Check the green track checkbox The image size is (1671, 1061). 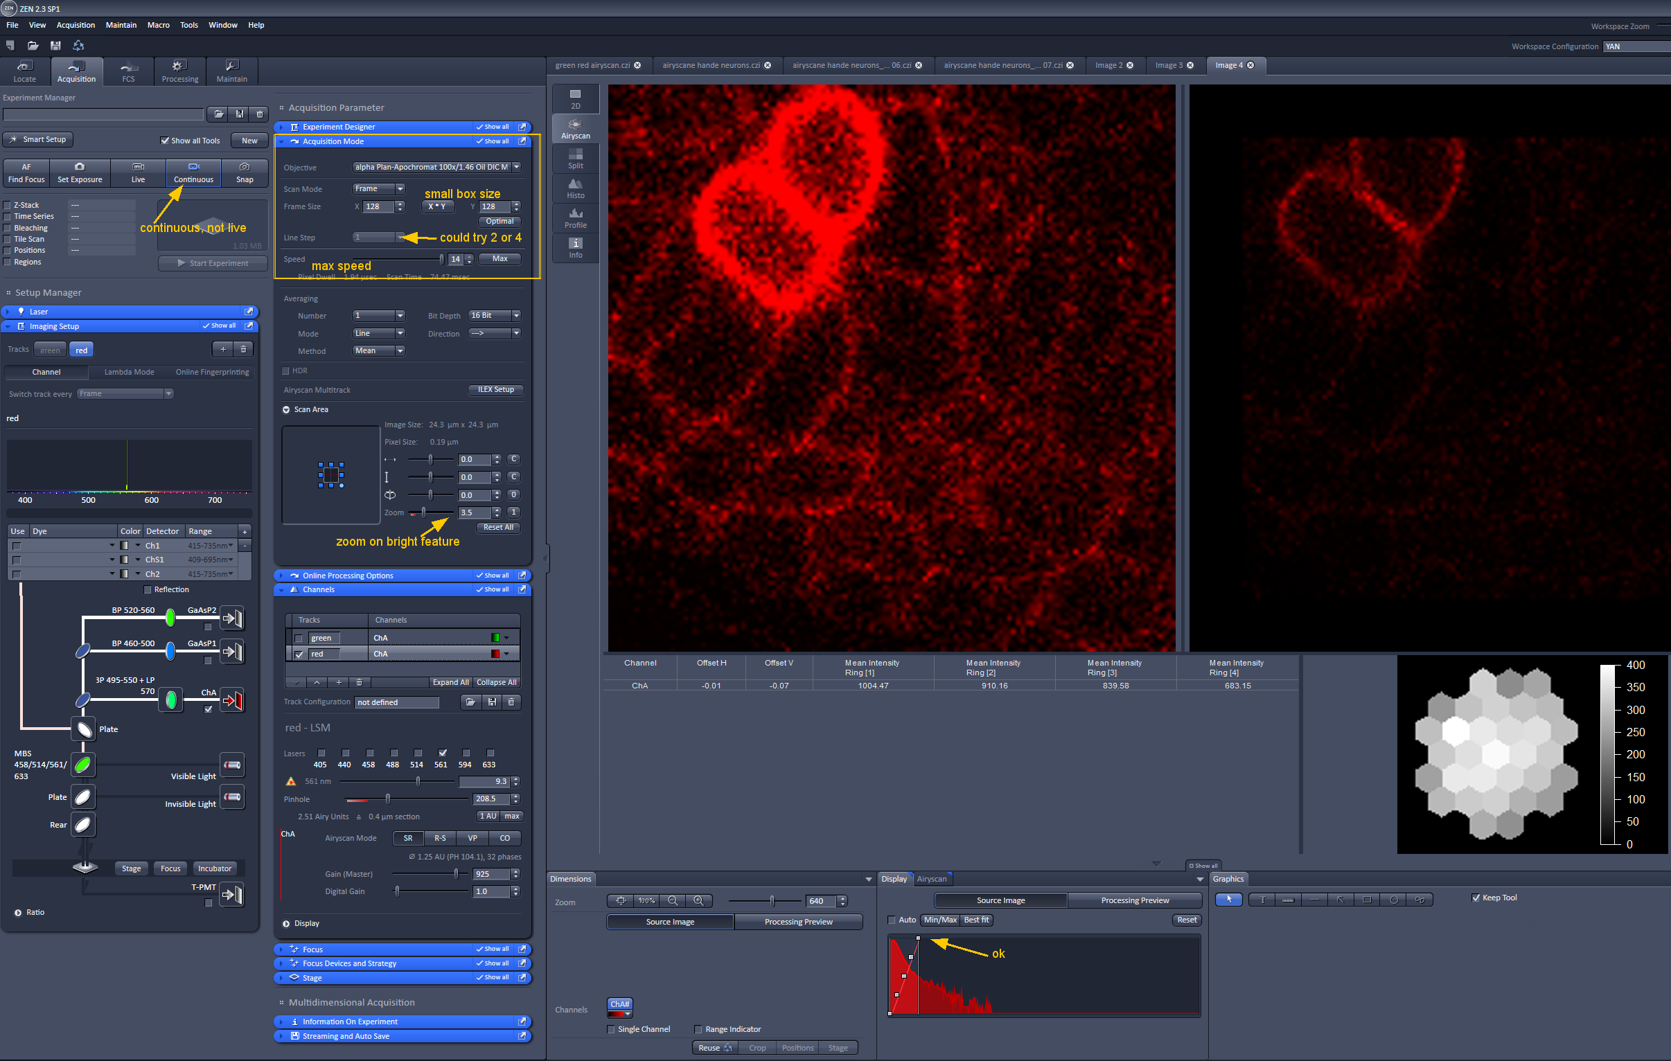pyautogui.click(x=299, y=639)
